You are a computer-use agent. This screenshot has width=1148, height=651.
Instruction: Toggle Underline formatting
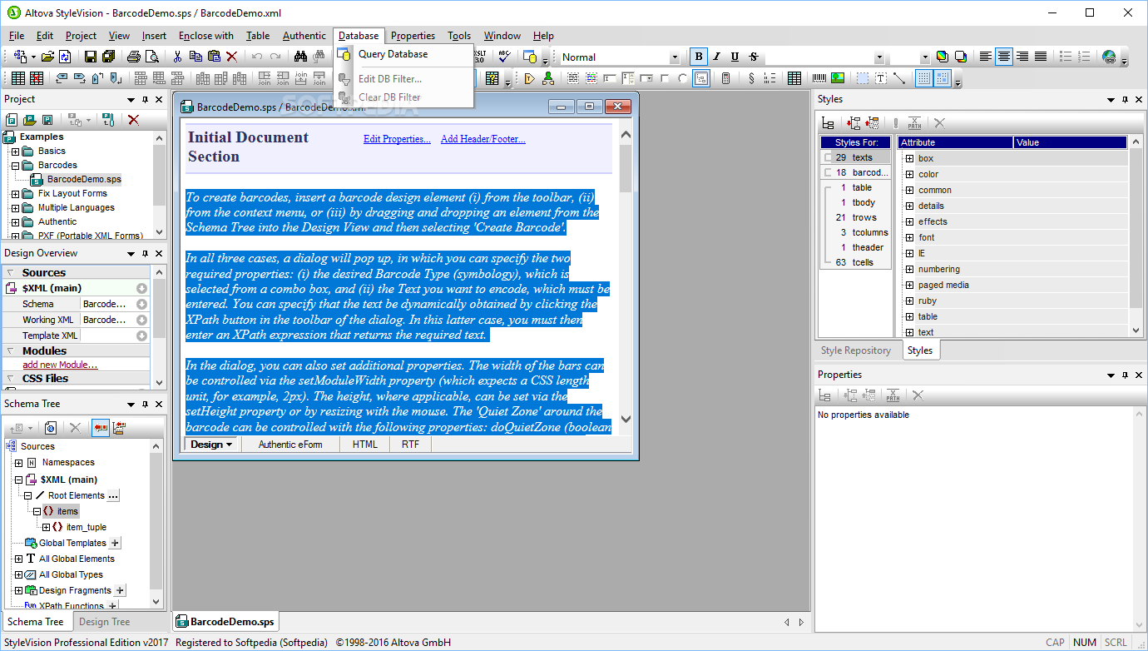pos(735,57)
